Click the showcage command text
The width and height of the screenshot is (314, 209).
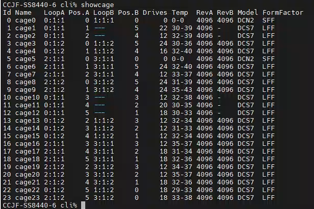pos(97,5)
